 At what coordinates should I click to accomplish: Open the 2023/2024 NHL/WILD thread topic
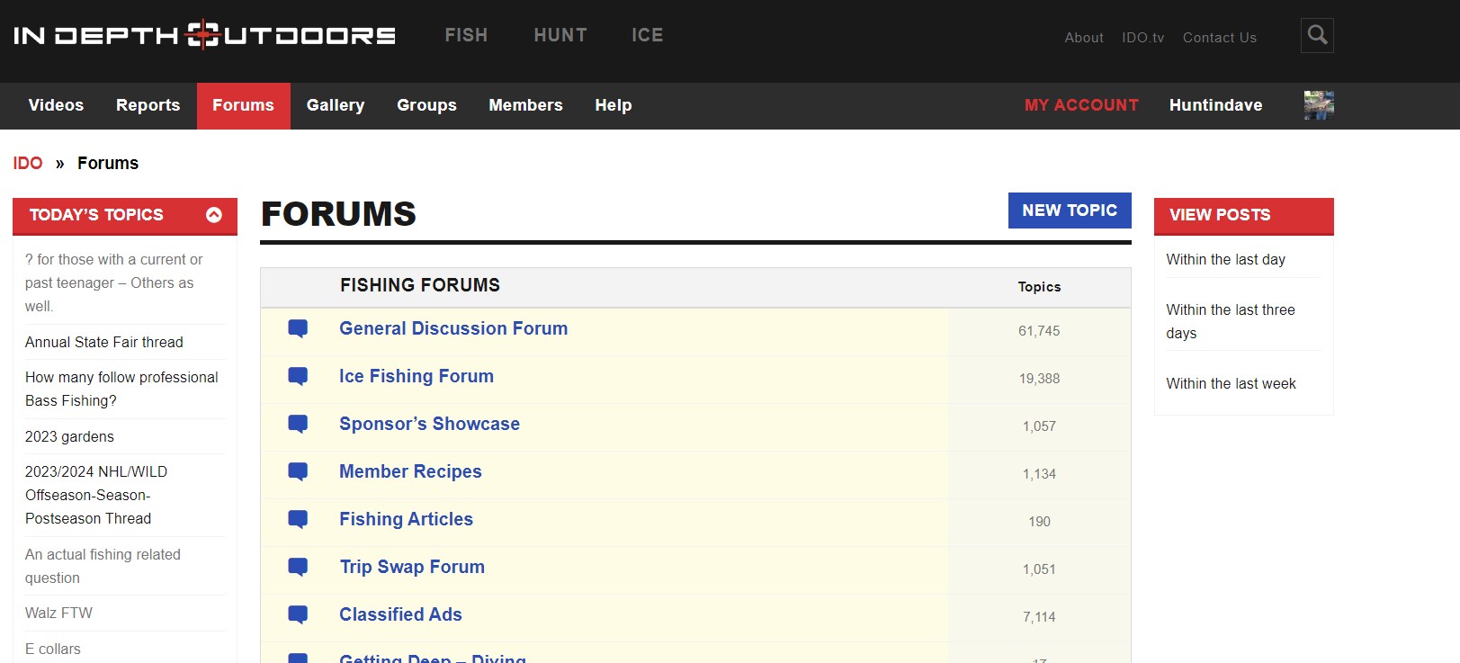pos(96,495)
